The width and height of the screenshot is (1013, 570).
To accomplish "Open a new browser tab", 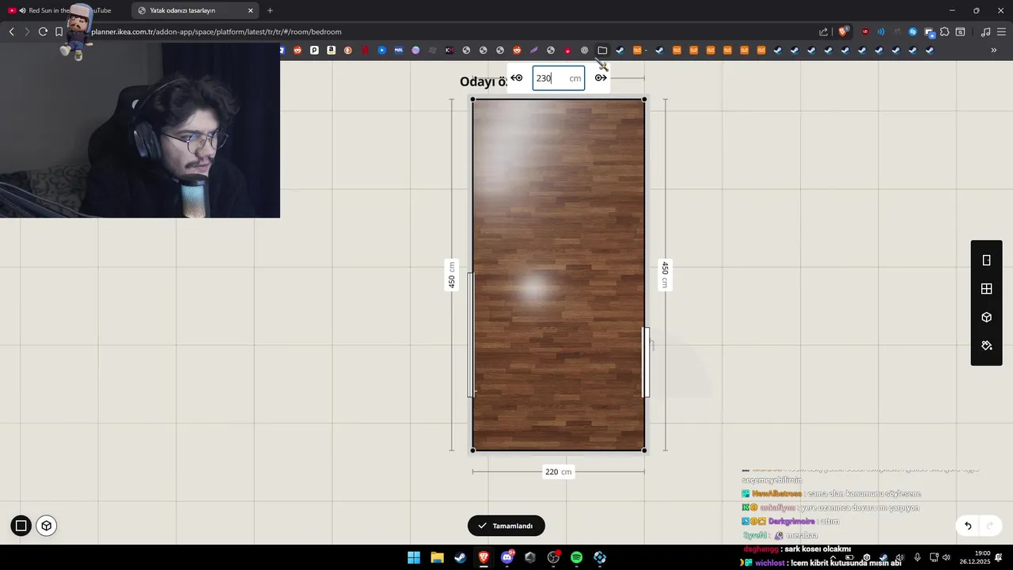I will [270, 10].
